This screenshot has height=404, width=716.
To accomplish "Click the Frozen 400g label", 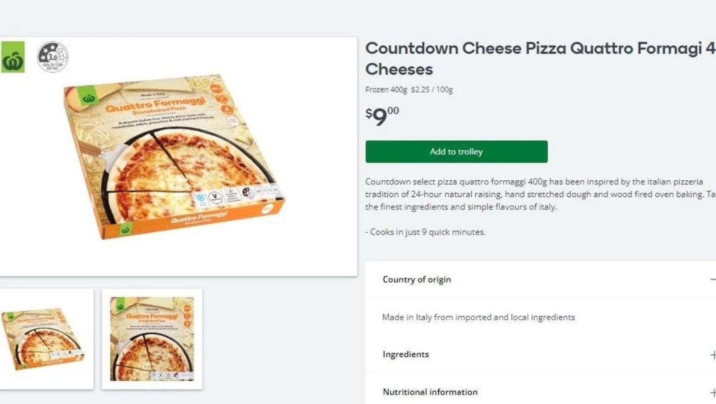I will pyautogui.click(x=386, y=90).
